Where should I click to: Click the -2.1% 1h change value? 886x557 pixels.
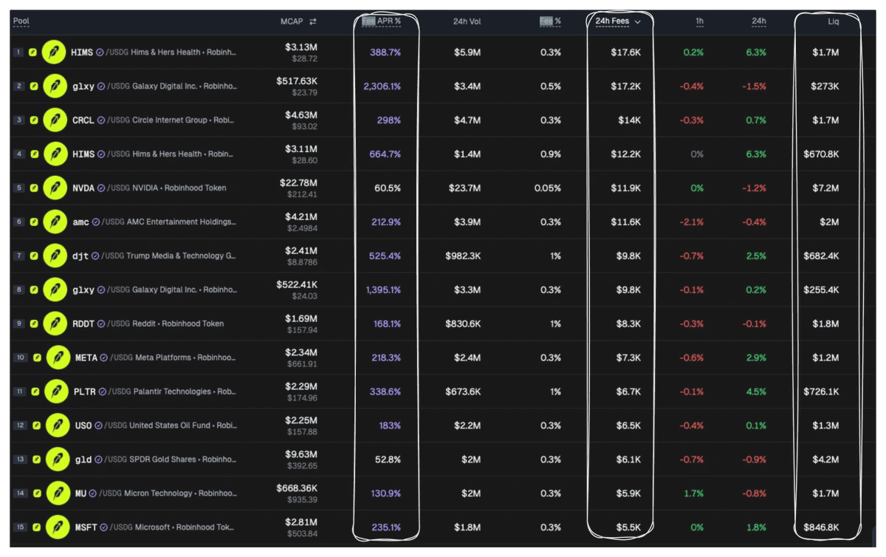pyautogui.click(x=693, y=222)
